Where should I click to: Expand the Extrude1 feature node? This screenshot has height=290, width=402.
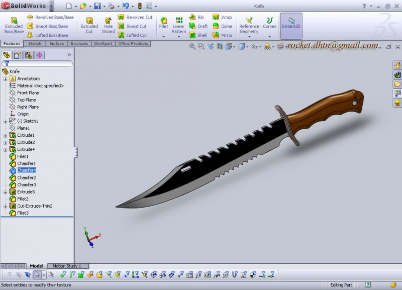5,135
